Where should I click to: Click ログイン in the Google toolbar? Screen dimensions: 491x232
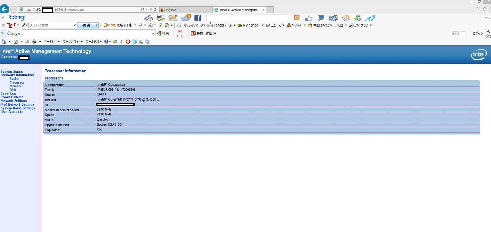click(x=478, y=33)
